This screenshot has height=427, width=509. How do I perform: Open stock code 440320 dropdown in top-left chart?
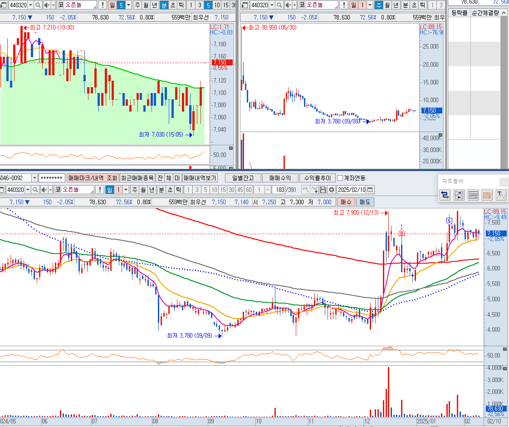(30, 5)
